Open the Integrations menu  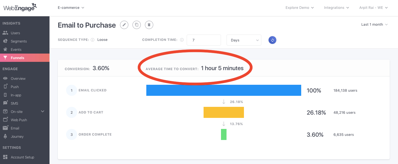click(x=336, y=8)
